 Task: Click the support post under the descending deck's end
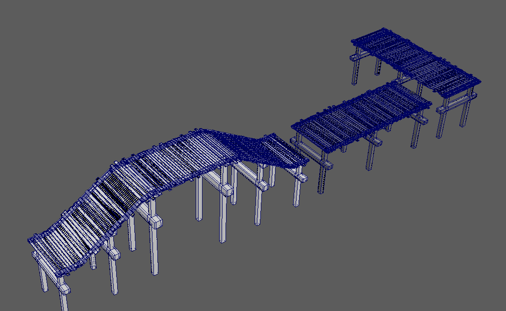coord(298,193)
